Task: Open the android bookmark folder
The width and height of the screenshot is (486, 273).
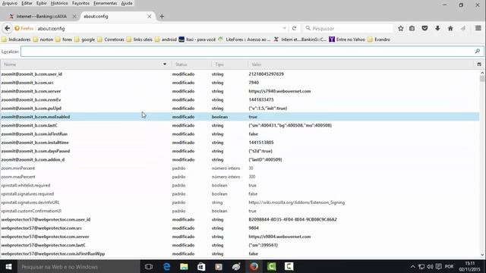Action: point(166,39)
